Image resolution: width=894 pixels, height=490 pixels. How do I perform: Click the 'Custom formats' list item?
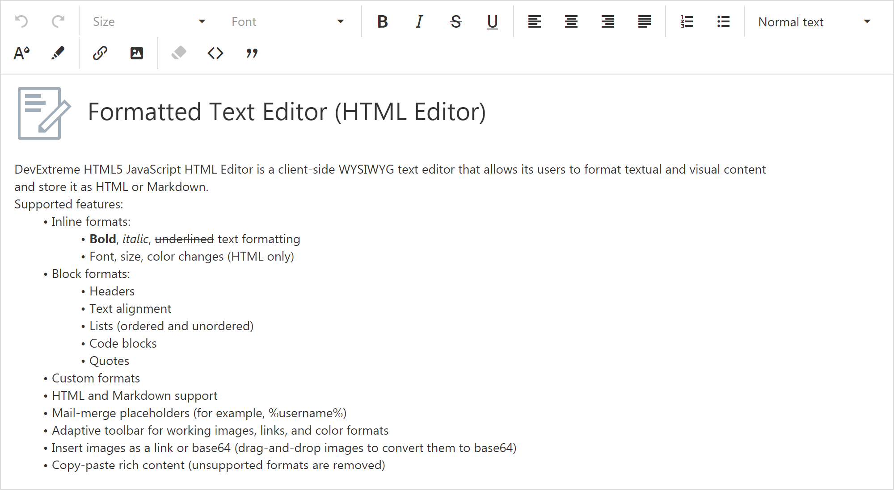pos(96,378)
